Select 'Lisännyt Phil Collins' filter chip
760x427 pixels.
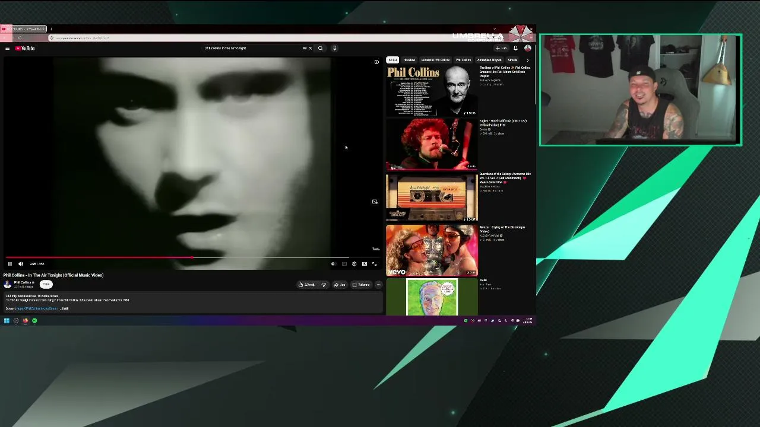(435, 60)
